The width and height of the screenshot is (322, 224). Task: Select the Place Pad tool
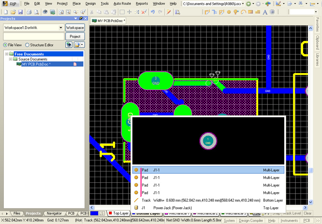229,12
